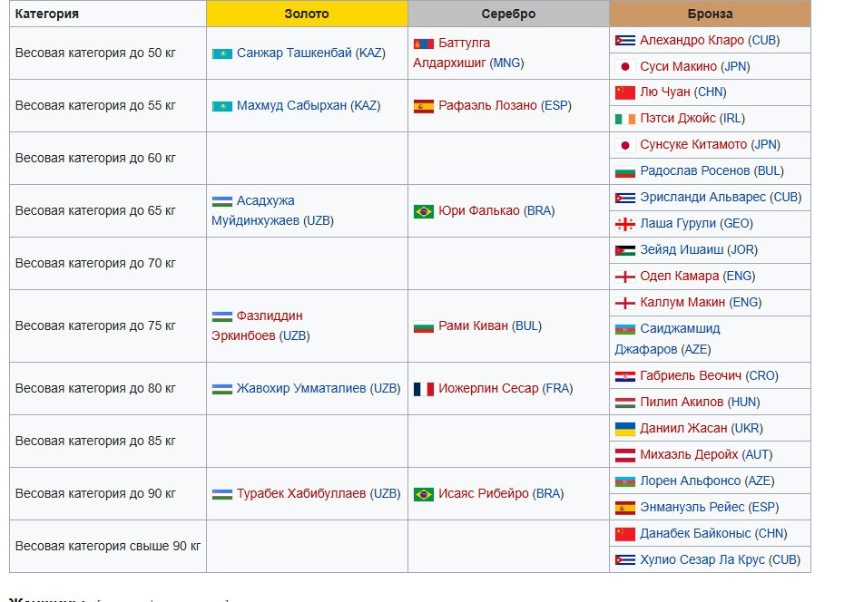Click GEO country code link

click(x=736, y=223)
